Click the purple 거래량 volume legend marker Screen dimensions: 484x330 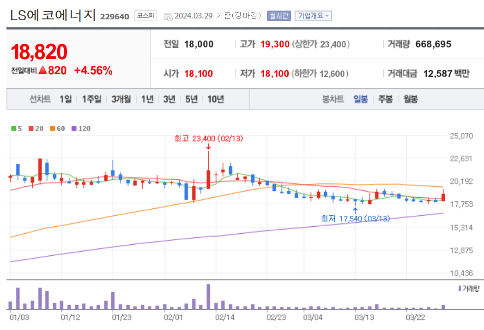(460, 289)
